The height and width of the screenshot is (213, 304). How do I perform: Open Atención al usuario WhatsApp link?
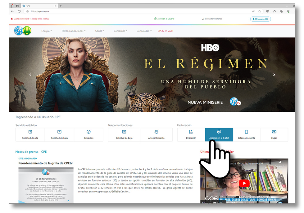pos(164,19)
